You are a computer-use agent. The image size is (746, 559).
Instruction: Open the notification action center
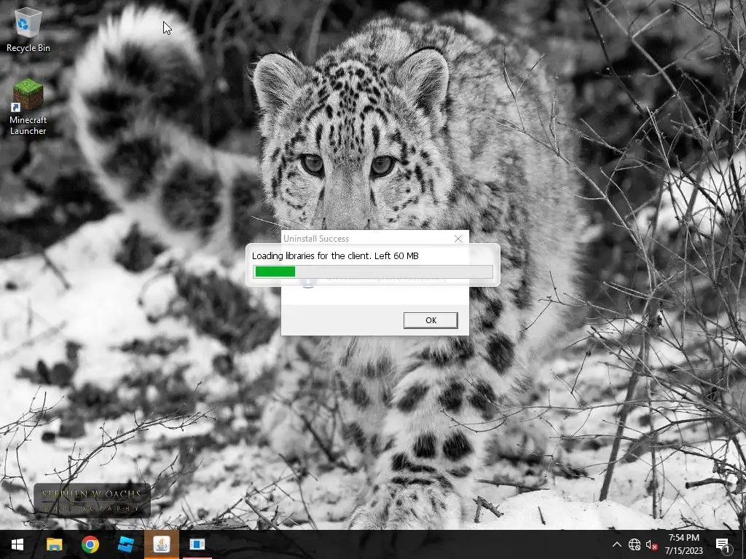pyautogui.click(x=722, y=544)
